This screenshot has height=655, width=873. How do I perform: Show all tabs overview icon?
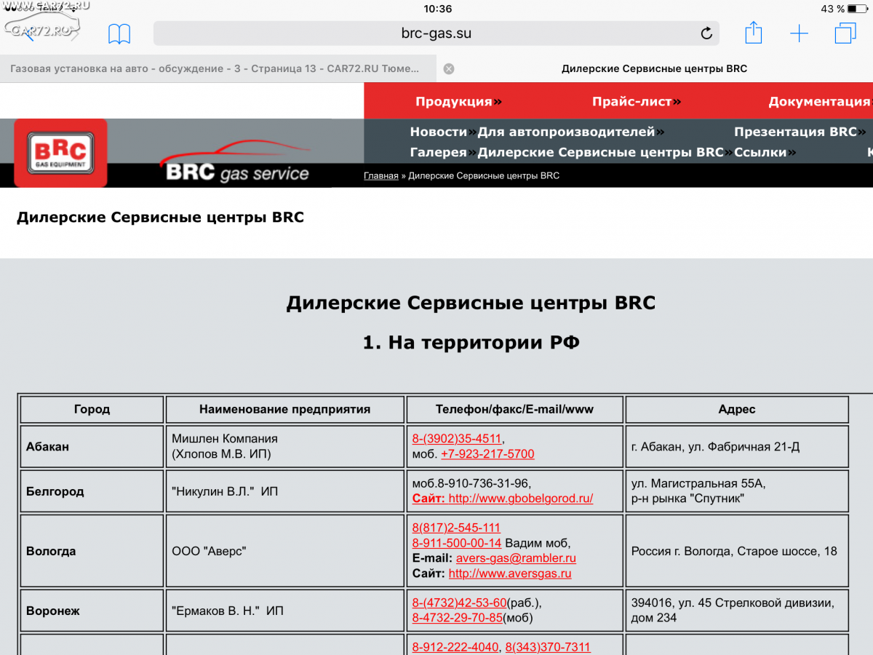click(x=845, y=33)
